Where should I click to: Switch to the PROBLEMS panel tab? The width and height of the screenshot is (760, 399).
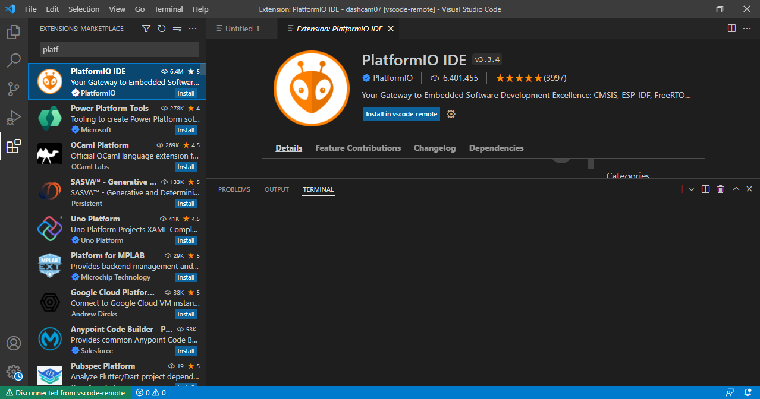point(234,189)
